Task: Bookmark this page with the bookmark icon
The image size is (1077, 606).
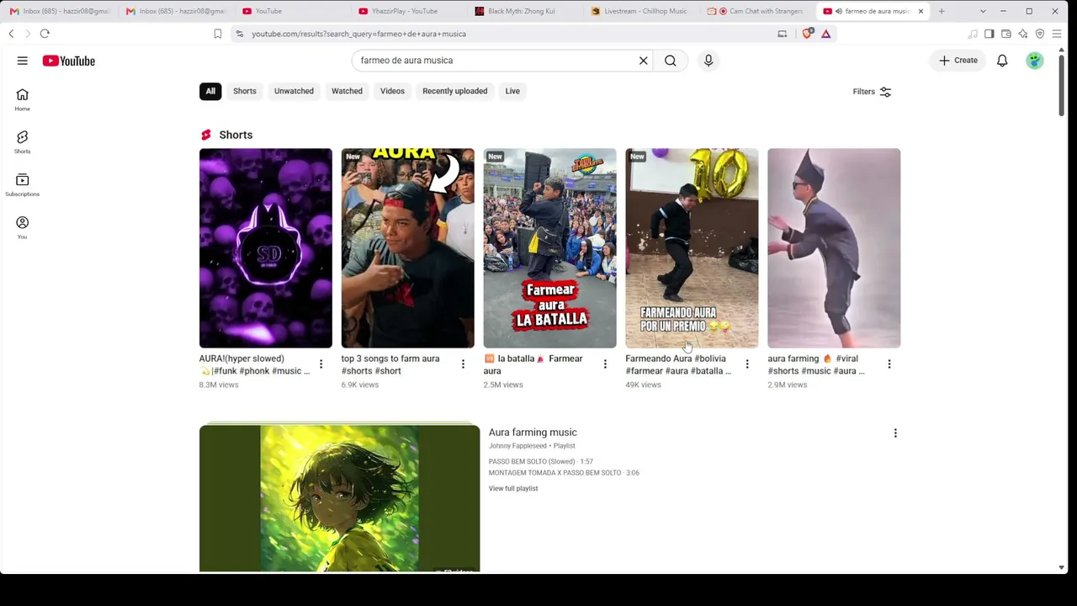Action: pos(217,34)
